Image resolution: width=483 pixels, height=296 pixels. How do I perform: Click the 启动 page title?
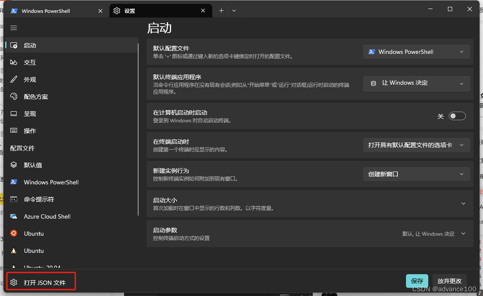(x=159, y=28)
